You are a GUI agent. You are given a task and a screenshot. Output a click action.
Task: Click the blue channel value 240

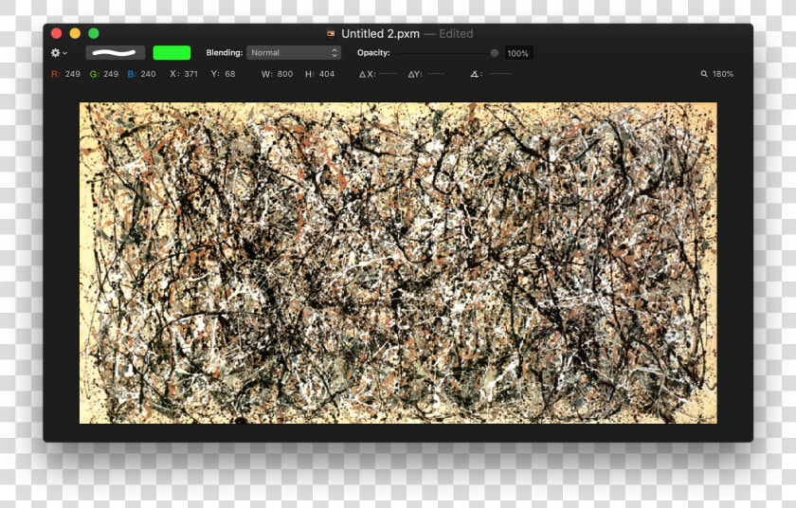coord(148,74)
